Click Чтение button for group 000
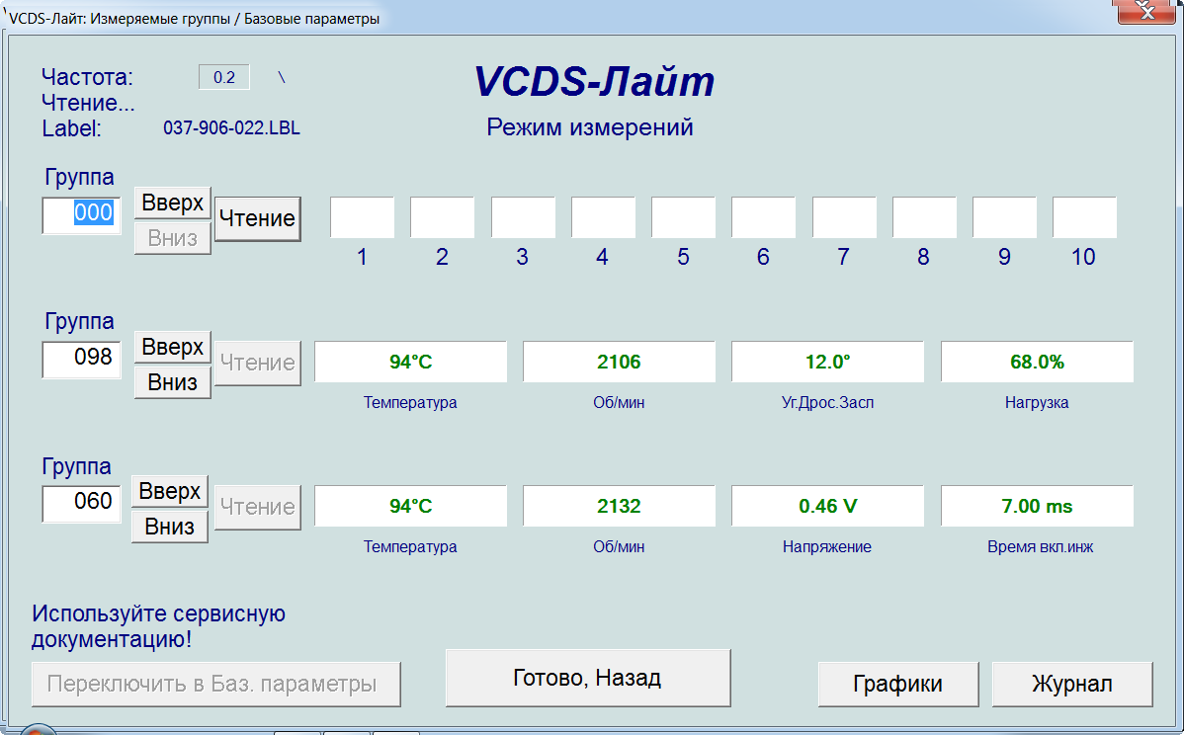 point(258,219)
